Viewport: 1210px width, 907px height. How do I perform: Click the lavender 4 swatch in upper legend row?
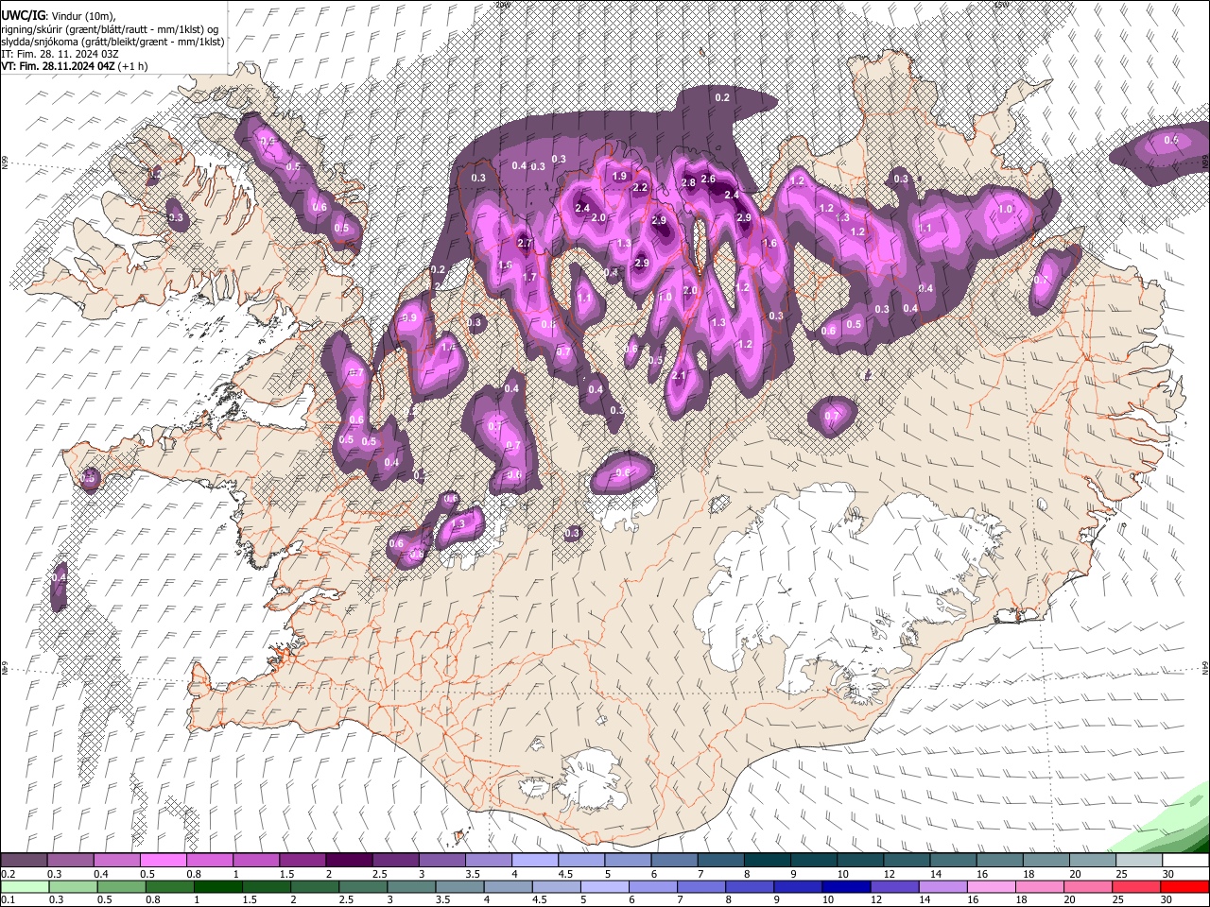click(534, 861)
